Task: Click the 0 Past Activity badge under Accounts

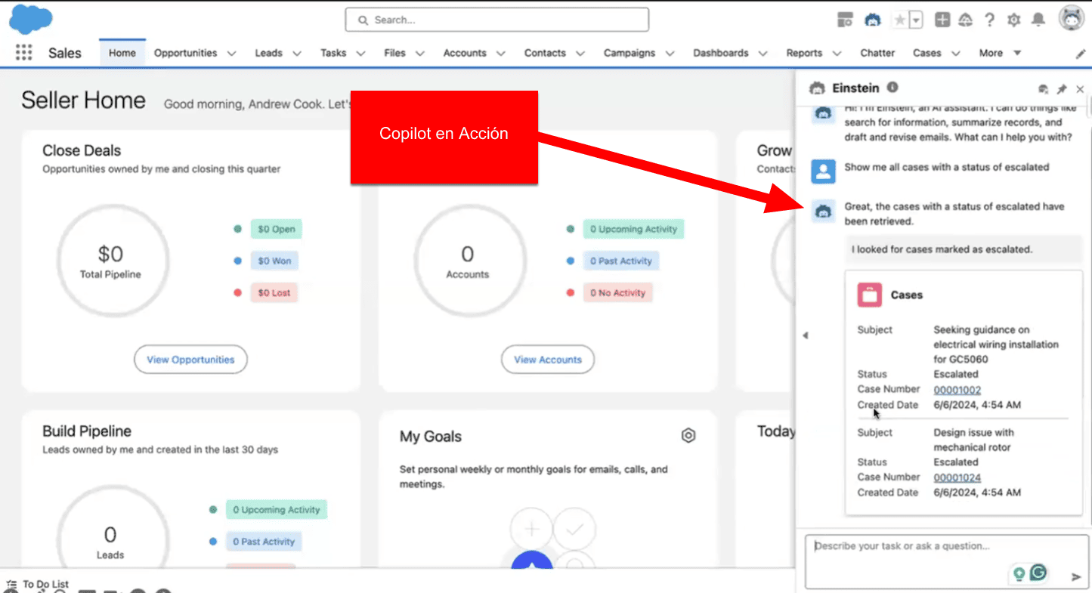Action: click(x=620, y=261)
